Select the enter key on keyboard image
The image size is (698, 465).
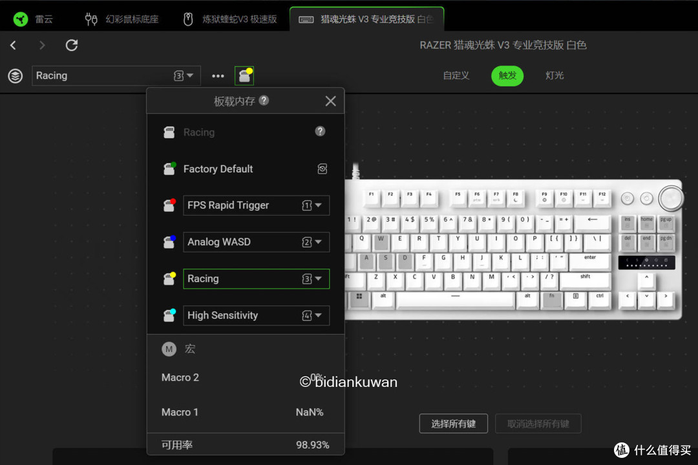tap(590, 261)
